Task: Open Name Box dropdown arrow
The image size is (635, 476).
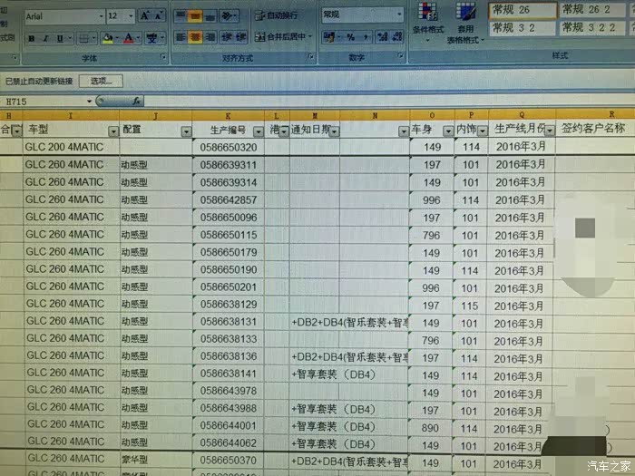Action: (x=89, y=102)
